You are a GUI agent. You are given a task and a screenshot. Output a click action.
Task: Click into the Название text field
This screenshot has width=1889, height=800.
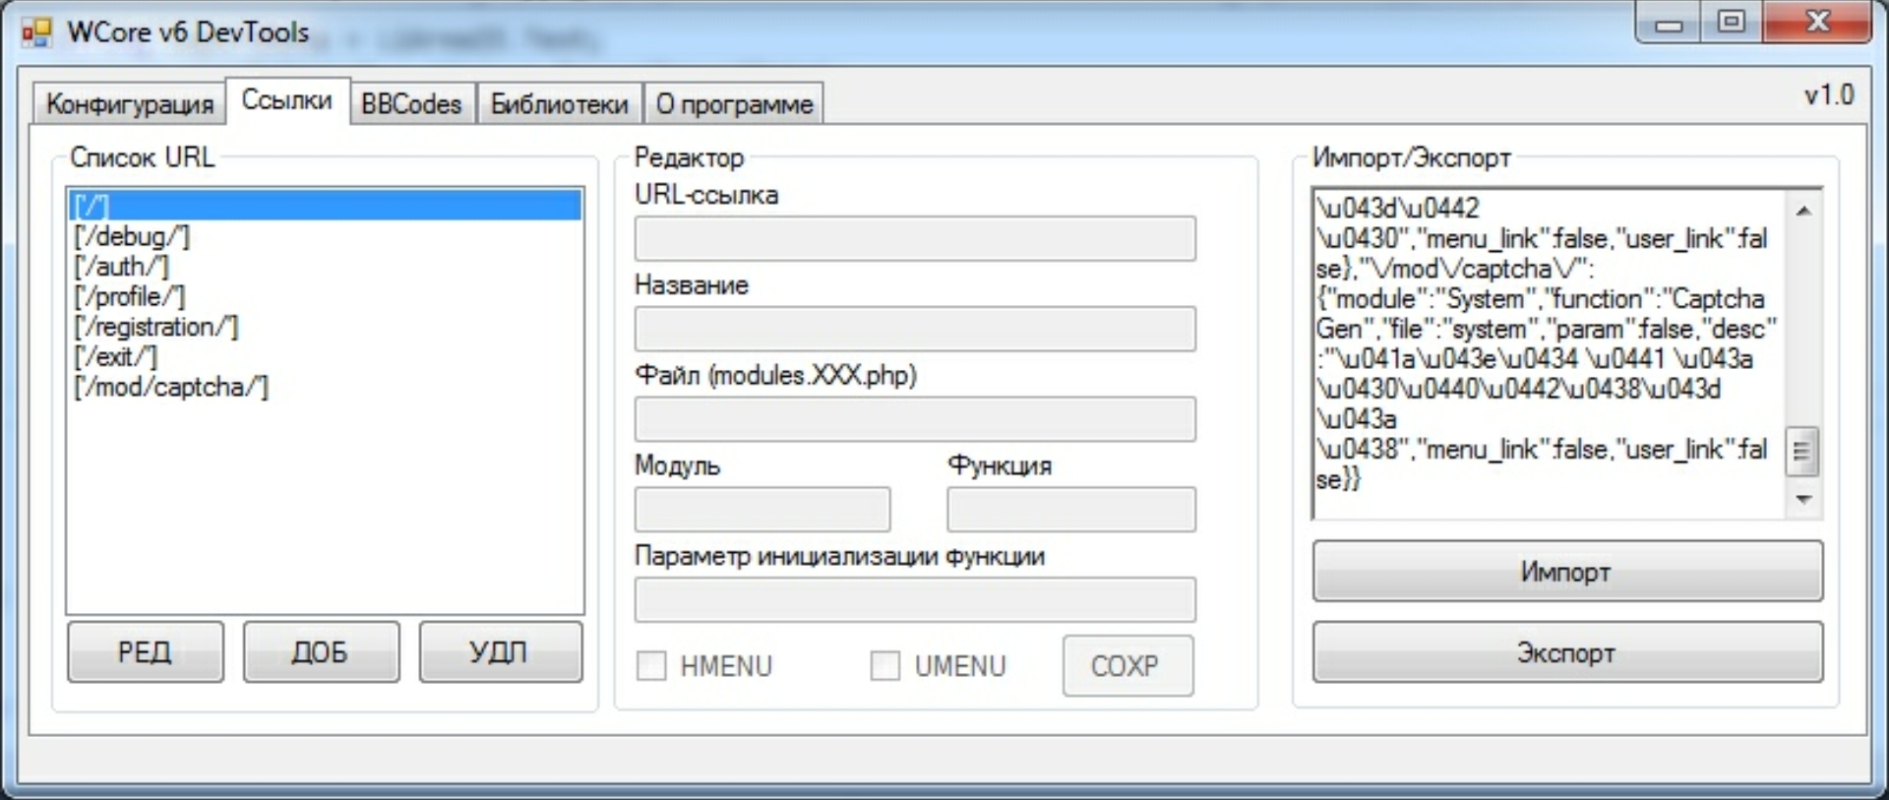point(915,330)
